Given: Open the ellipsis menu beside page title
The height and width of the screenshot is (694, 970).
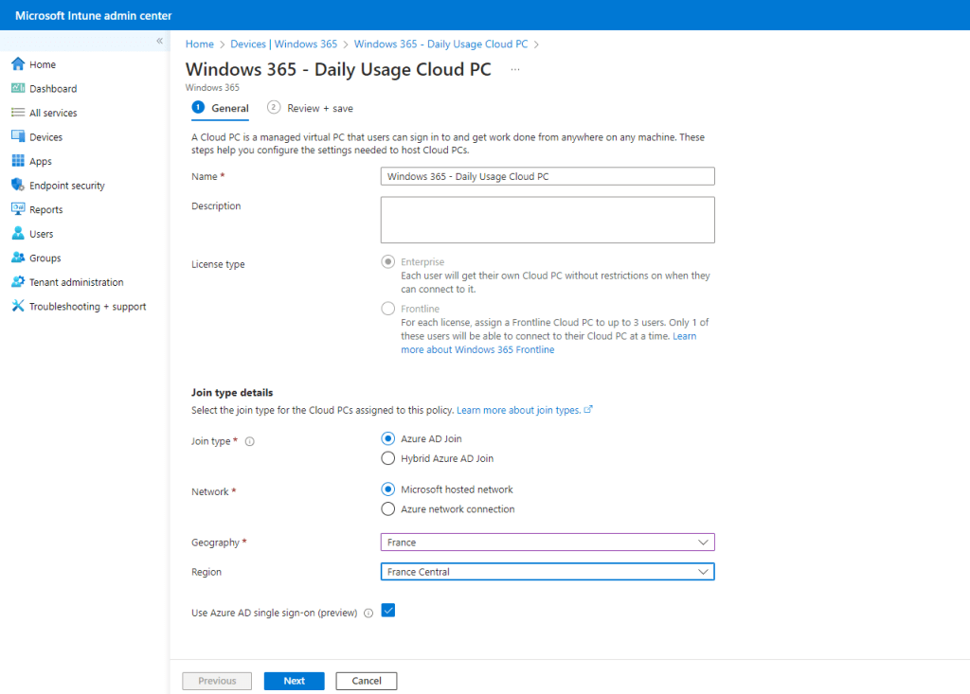Looking at the screenshot, I should point(515,70).
